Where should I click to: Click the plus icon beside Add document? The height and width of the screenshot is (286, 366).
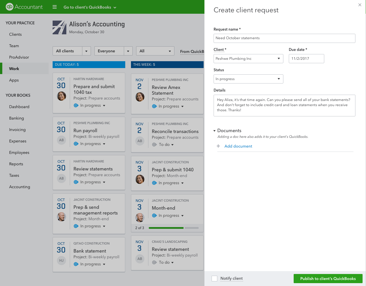point(218,146)
